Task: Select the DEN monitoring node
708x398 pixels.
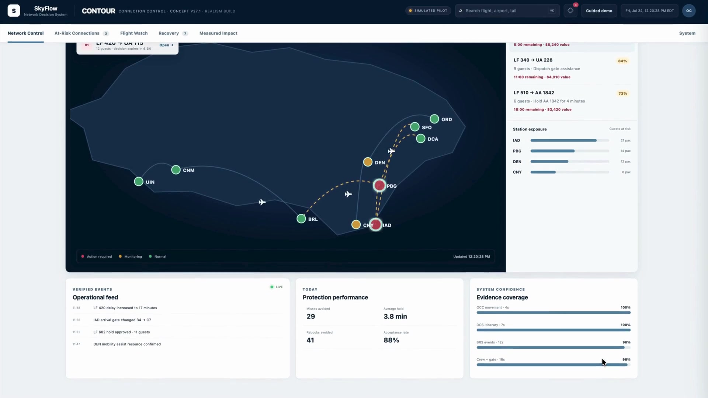Action: click(x=368, y=162)
